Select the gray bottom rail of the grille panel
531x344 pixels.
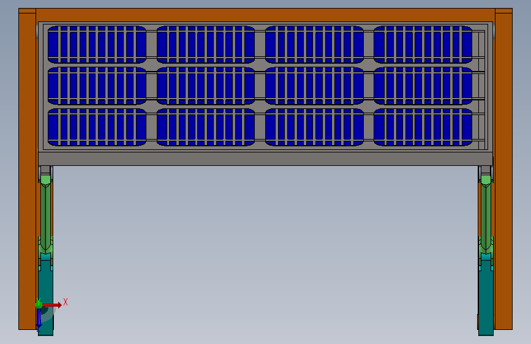pos(266,159)
